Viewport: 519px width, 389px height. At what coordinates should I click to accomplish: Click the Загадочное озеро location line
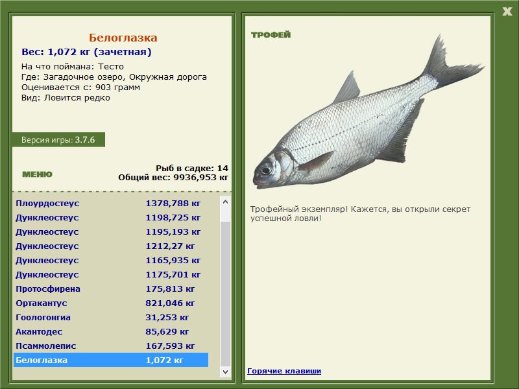coord(114,77)
